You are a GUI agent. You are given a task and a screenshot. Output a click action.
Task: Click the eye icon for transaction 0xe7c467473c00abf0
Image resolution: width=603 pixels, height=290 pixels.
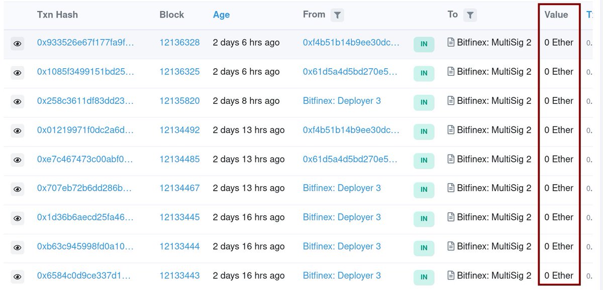[x=18, y=160]
